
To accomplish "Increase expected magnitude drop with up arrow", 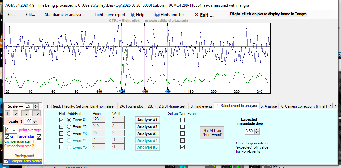I will [257, 129].
